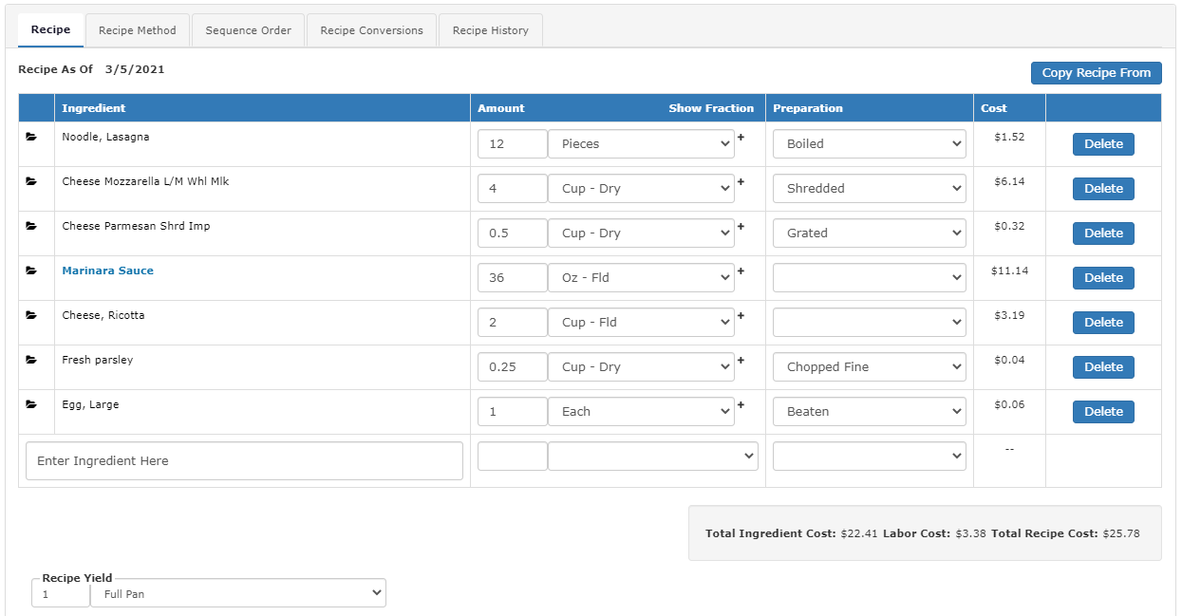Click amount field showing 36
Screen dimensions: 1182x616
[x=513, y=278]
